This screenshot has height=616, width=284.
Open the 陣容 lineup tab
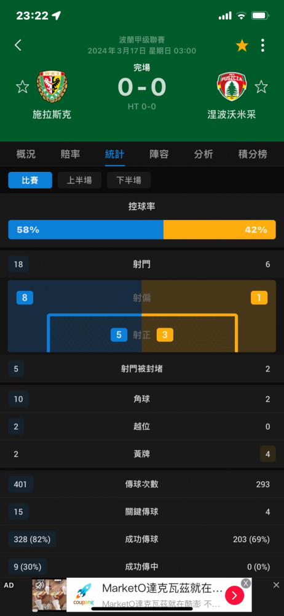pyautogui.click(x=159, y=155)
